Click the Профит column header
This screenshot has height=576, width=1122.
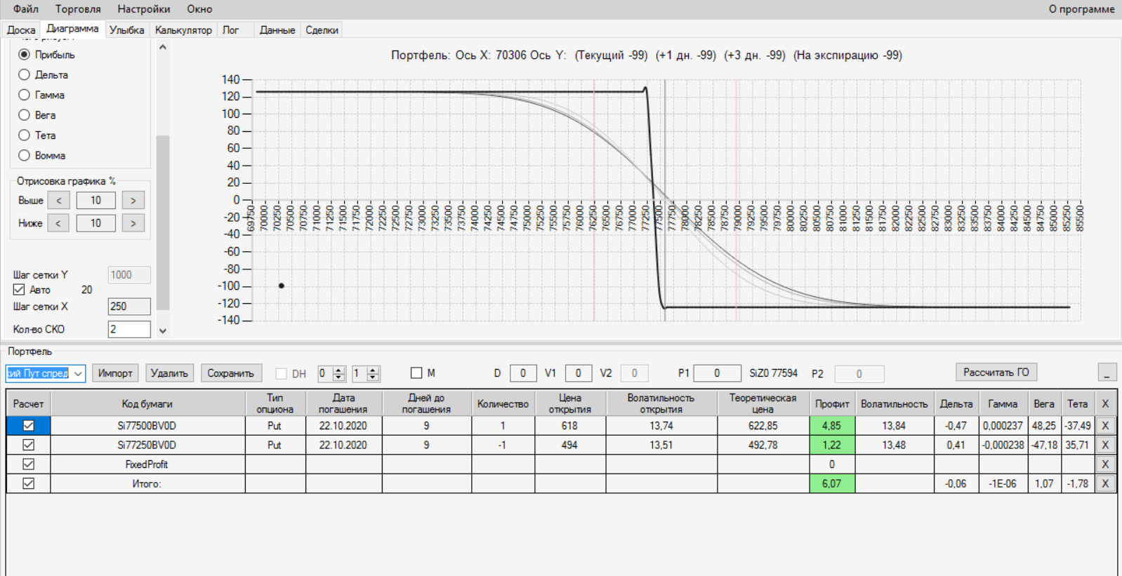[x=832, y=403]
